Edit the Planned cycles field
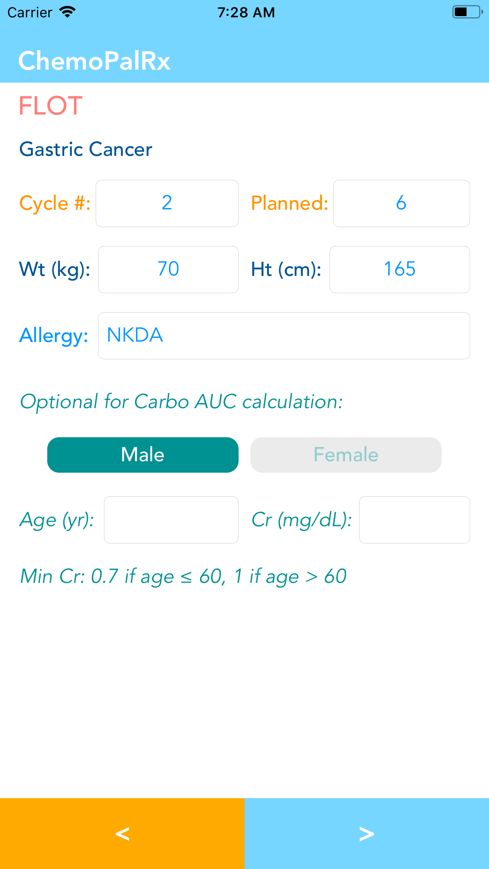Image resolution: width=489 pixels, height=869 pixels. [401, 203]
